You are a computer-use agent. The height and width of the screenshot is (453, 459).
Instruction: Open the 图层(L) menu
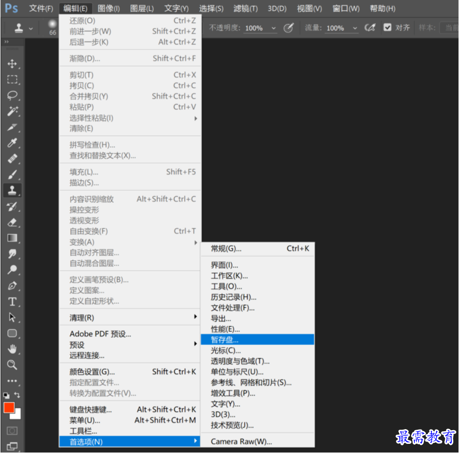(x=141, y=9)
